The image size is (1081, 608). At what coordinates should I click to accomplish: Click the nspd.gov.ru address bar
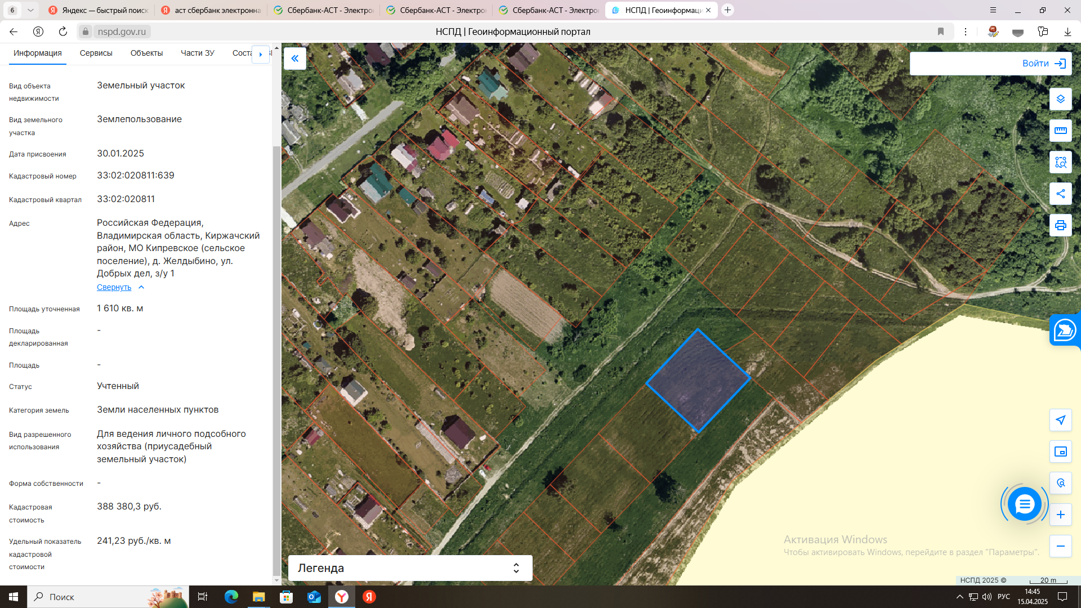tap(122, 32)
